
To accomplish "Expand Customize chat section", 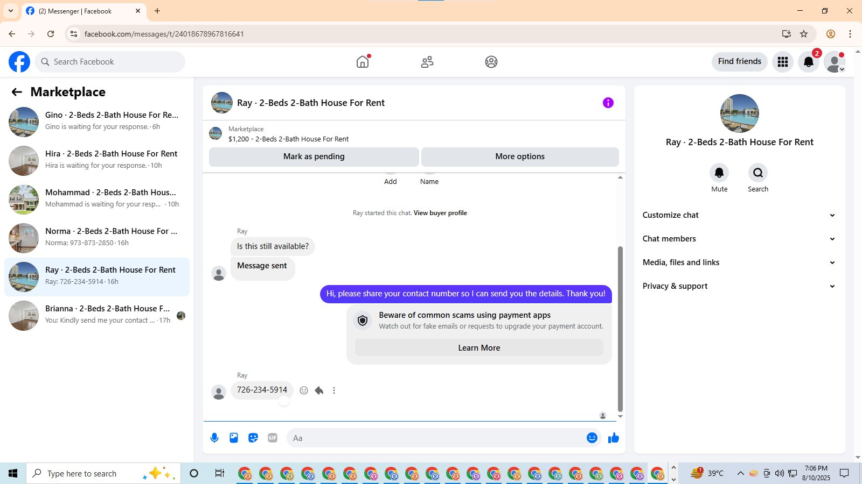I will [739, 215].
